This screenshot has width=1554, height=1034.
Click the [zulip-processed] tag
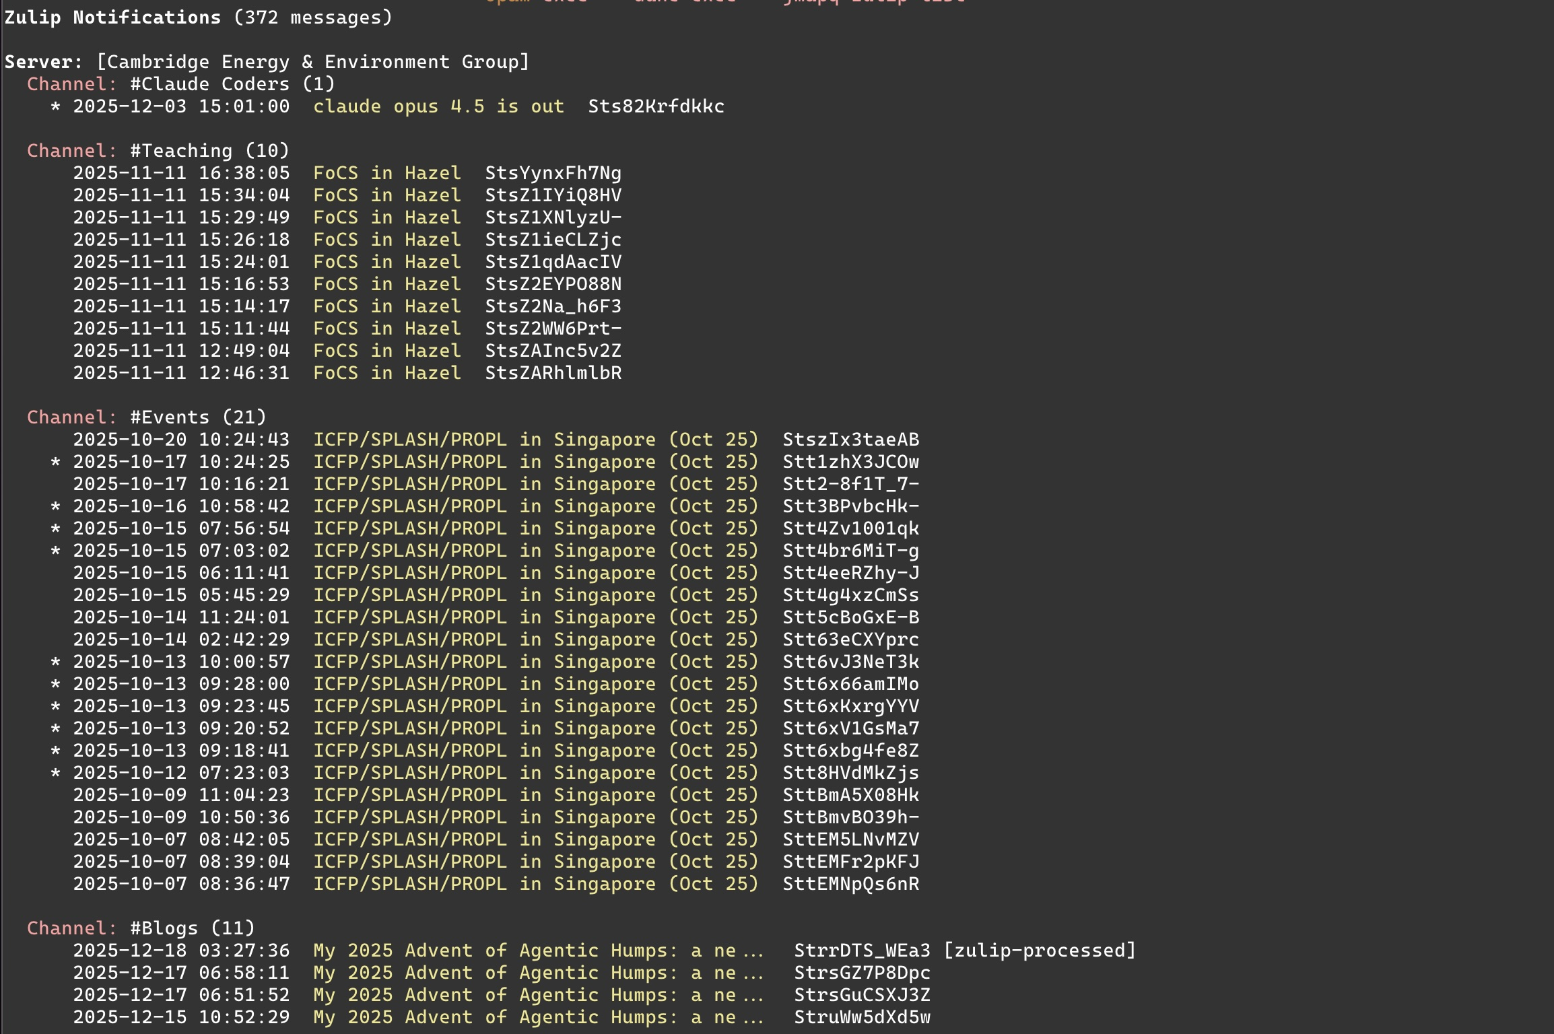click(x=1040, y=950)
